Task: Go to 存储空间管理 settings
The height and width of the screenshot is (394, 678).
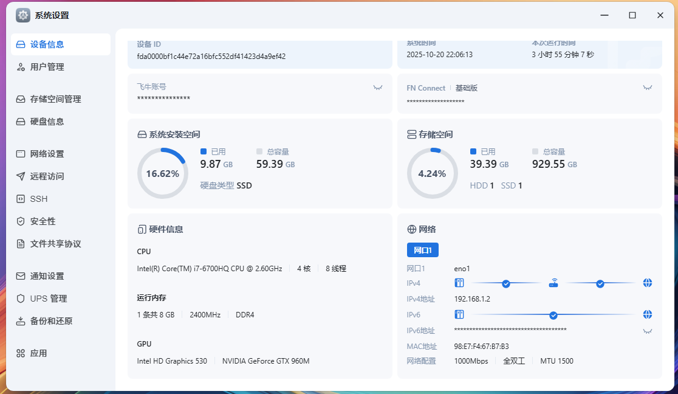Action: 55,99
